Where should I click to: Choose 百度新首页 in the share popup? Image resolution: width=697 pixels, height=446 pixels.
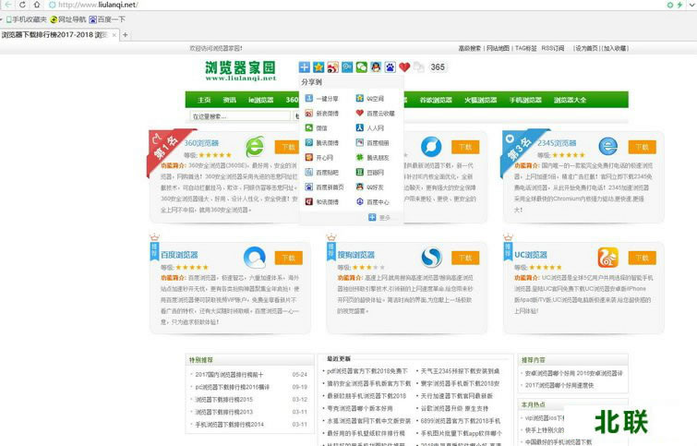click(324, 187)
